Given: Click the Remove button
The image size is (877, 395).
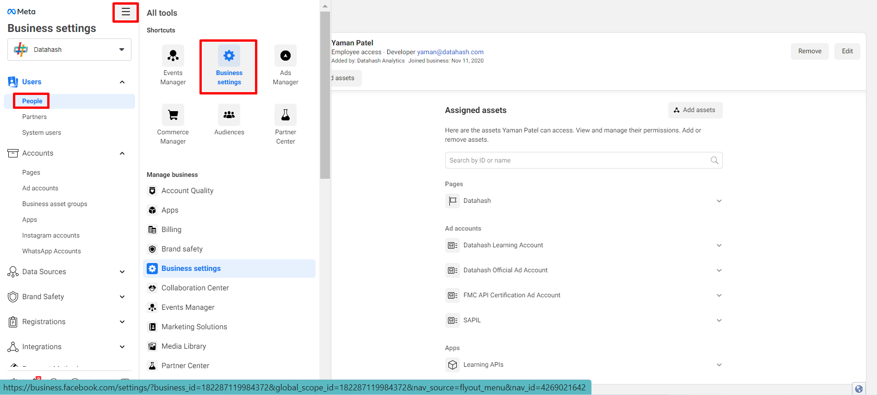Looking at the screenshot, I should [x=810, y=51].
